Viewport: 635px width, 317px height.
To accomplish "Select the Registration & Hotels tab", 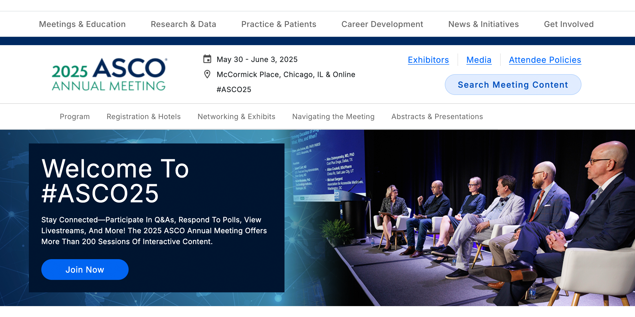I will coord(144,116).
